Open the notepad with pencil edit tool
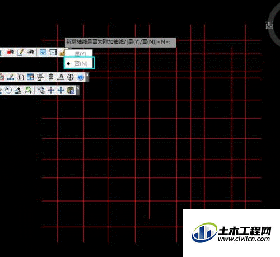 coord(20,52)
